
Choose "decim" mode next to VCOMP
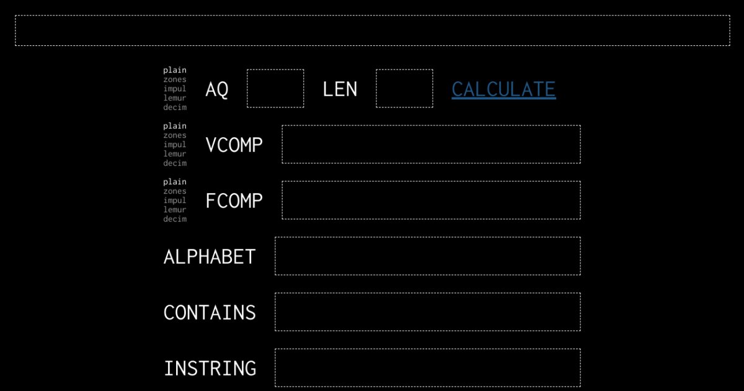click(174, 163)
